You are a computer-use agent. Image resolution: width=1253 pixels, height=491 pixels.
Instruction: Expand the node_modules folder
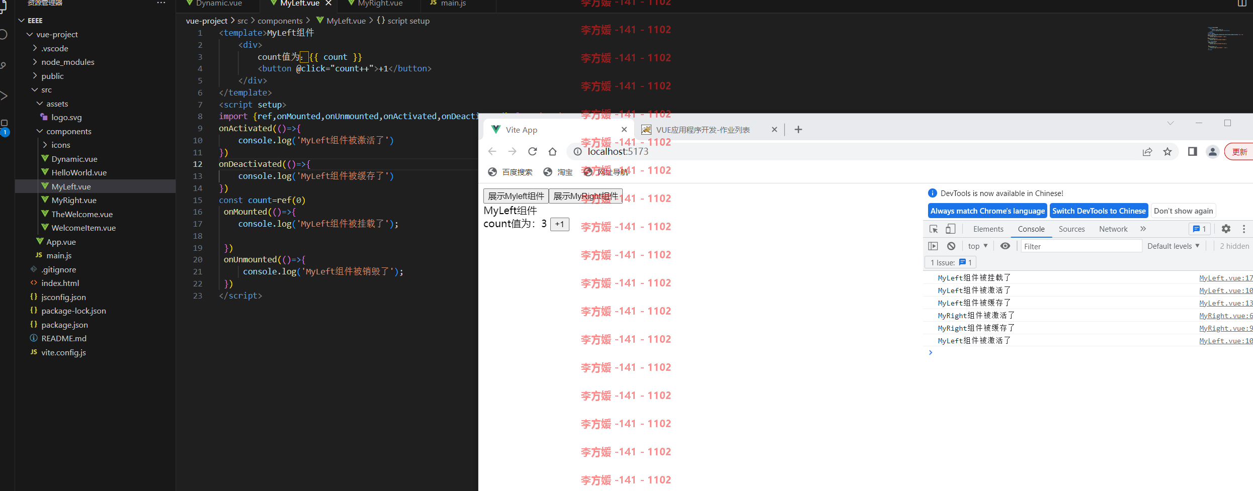click(x=35, y=62)
